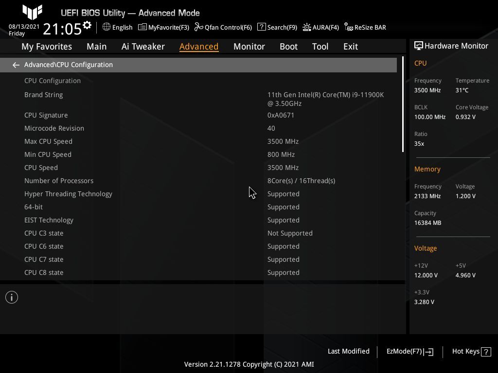Click the 0xA0671 signature value

281,115
